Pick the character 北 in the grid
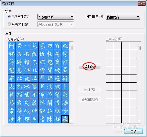147x137 pixels. [x=35, y=70]
